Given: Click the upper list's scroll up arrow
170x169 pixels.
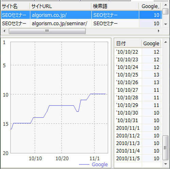Looking at the screenshot, I should tap(166, 5).
